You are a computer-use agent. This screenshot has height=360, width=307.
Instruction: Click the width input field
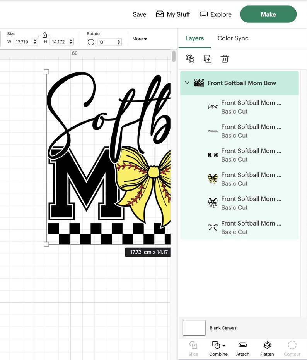tap(23, 42)
